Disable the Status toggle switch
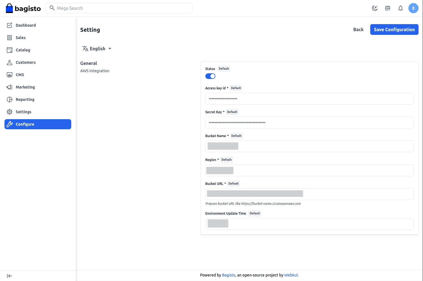Image resolution: width=423 pixels, height=281 pixels. tap(210, 76)
